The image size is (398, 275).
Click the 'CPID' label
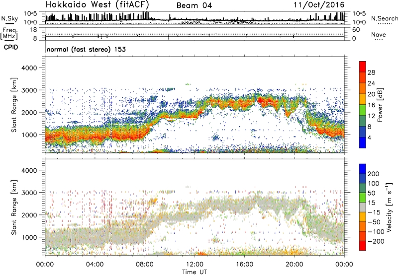pyautogui.click(x=11, y=47)
